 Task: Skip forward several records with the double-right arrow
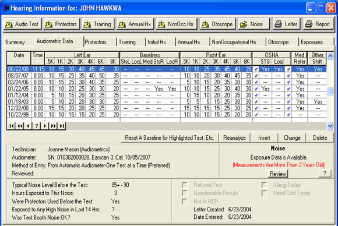53,126
